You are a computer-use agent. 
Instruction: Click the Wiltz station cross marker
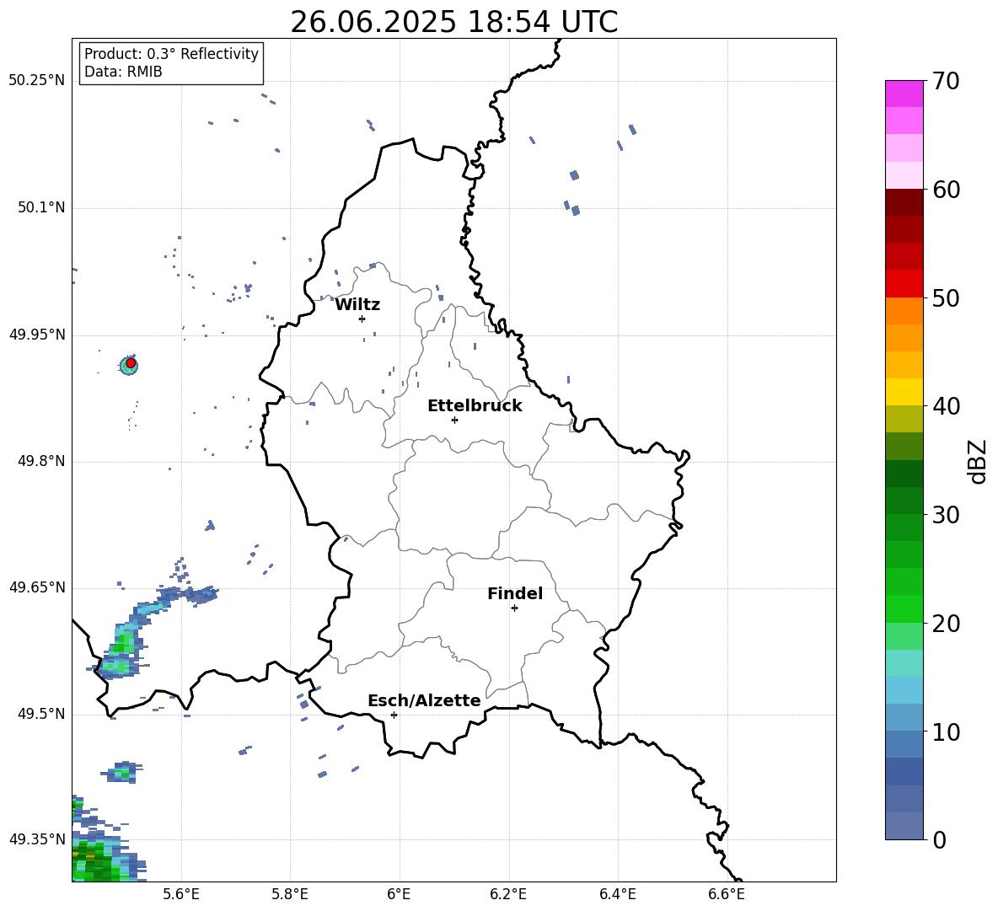pos(362,319)
